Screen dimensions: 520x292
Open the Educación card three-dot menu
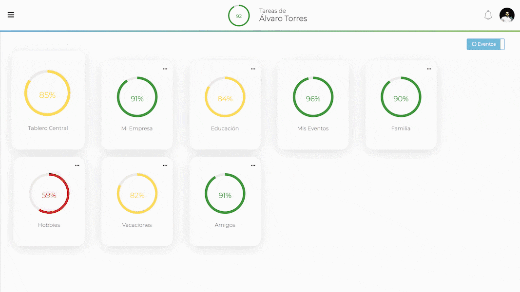click(x=253, y=69)
